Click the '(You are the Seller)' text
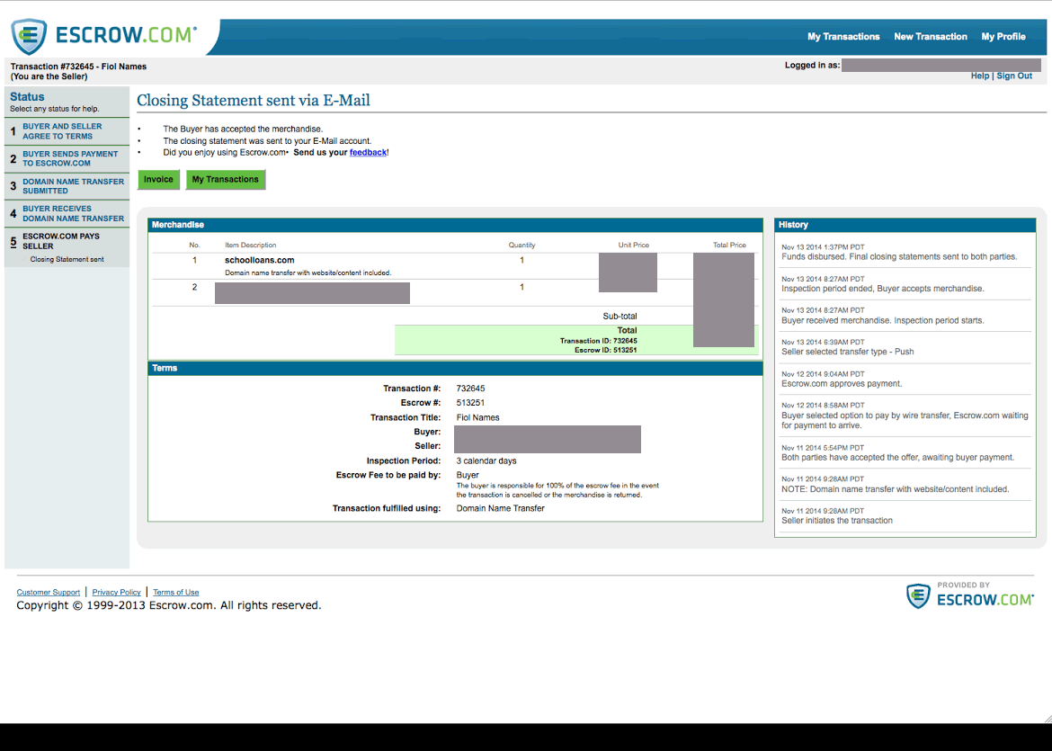 (x=49, y=76)
